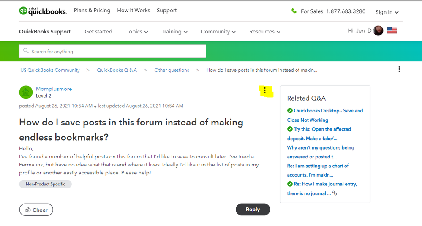Click the posted August 26, 2021 timestamp
Image resolution: width=422 pixels, height=226 pixels.
[56, 106]
